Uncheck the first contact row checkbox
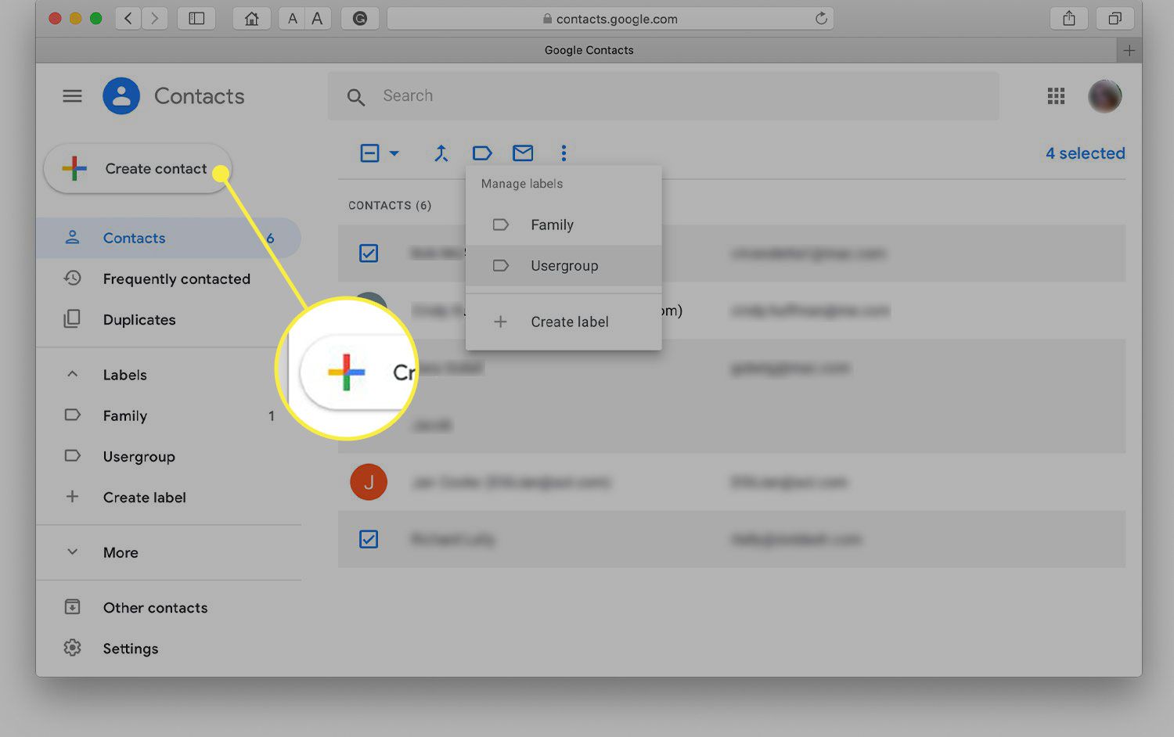Image resolution: width=1174 pixels, height=737 pixels. coord(369,253)
